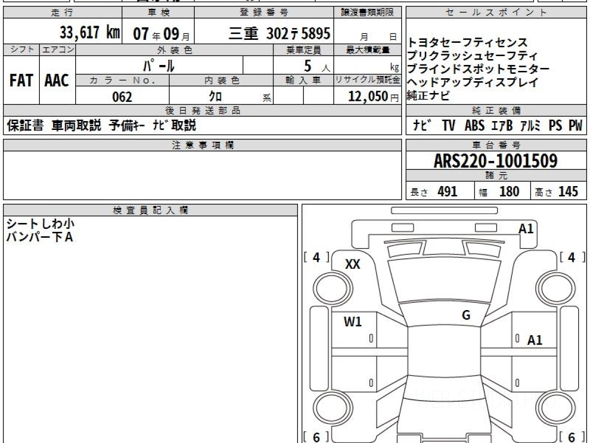
Task: Select 保証書 in later-shipped parts
Action: pos(25,126)
